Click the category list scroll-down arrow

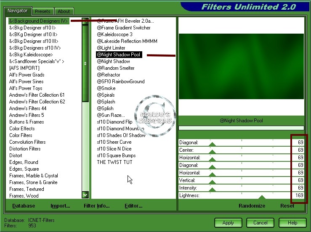tap(85, 195)
